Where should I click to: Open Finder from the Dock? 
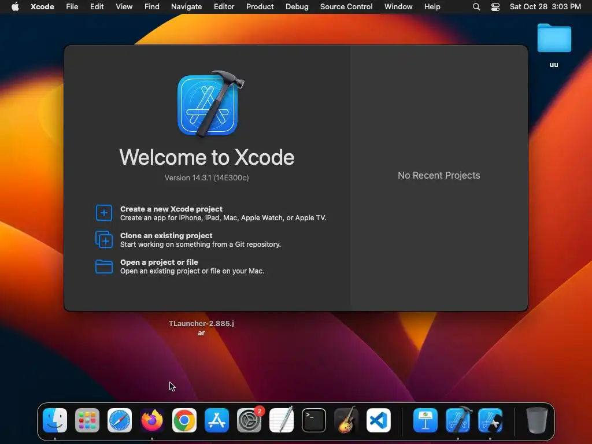(x=55, y=420)
